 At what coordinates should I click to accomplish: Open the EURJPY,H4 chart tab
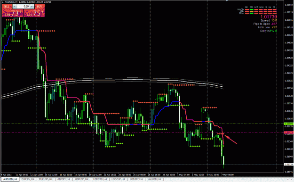coord(28,179)
